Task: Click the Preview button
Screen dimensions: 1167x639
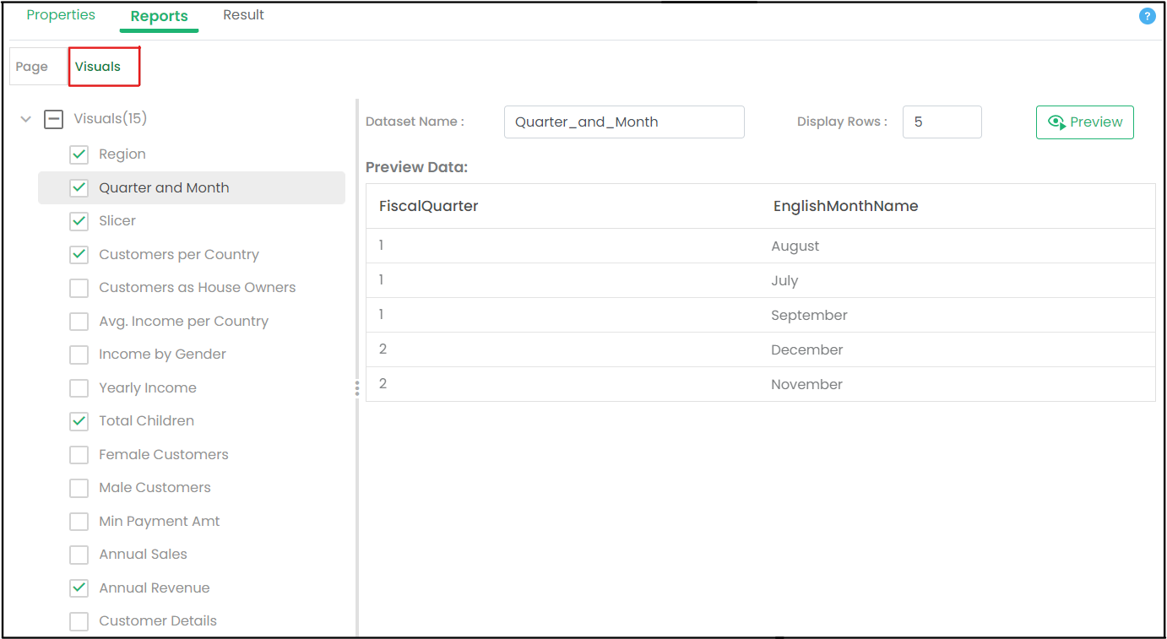Action: pos(1084,122)
